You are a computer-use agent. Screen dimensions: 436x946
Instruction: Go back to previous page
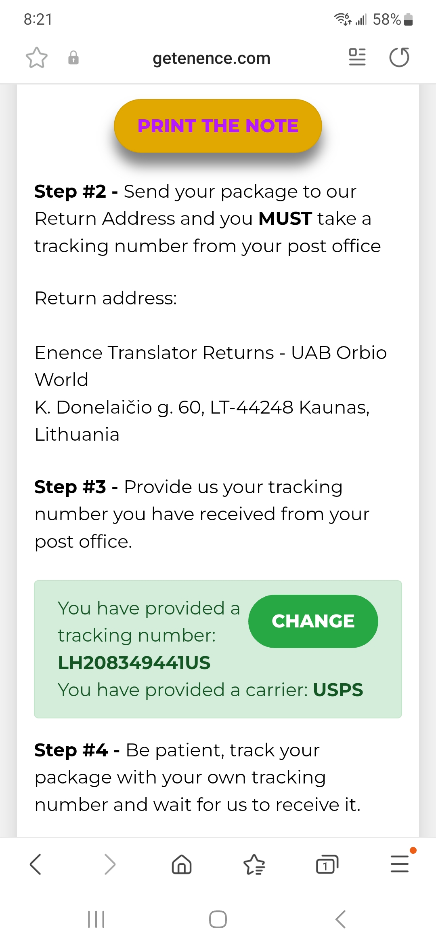tap(36, 864)
